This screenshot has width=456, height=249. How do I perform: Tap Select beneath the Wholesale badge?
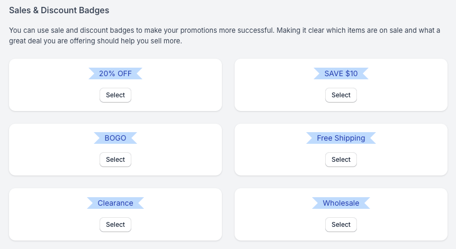click(x=341, y=225)
